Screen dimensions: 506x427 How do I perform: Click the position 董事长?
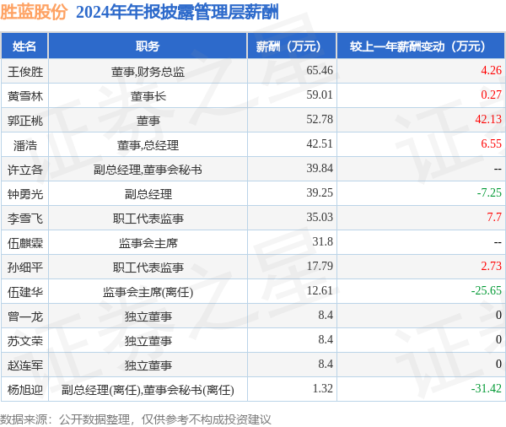coord(148,96)
